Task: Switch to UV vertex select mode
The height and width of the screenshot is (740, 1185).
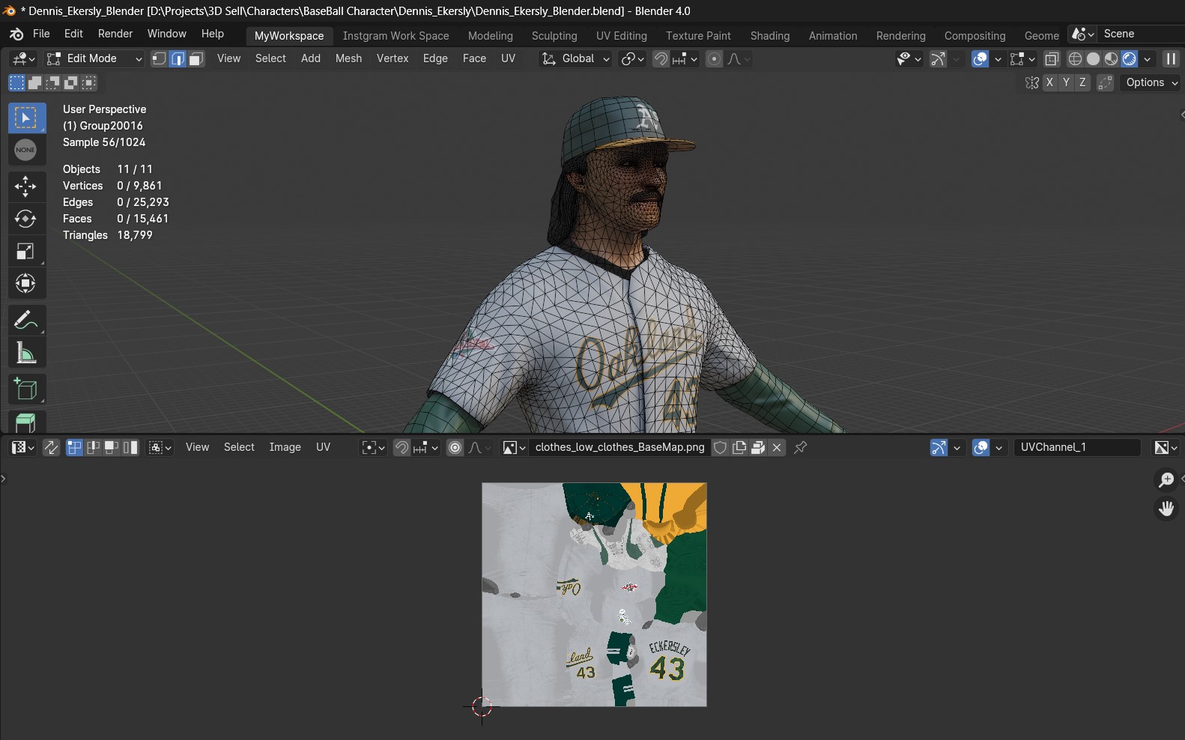Action: (x=74, y=447)
